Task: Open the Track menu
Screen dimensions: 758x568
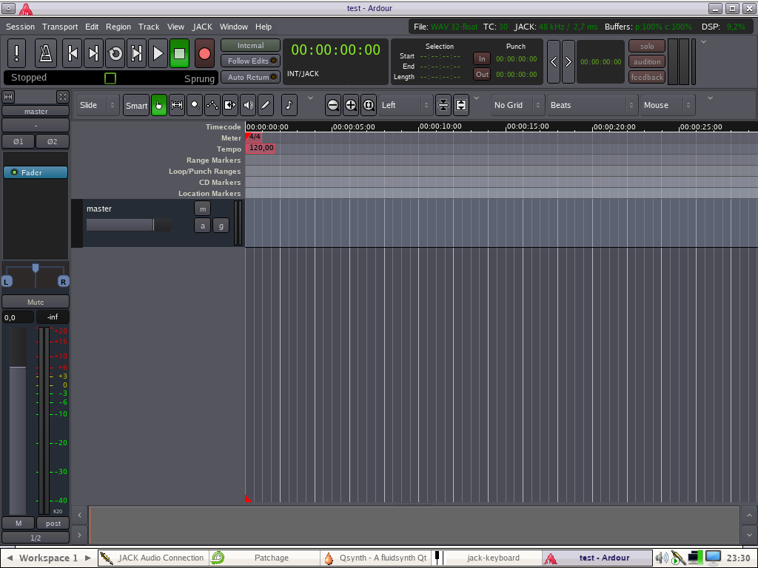Action: tap(149, 27)
